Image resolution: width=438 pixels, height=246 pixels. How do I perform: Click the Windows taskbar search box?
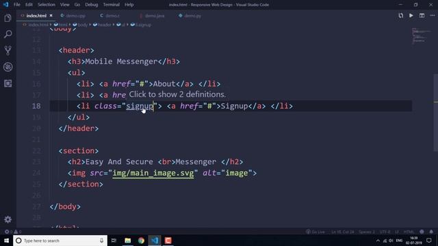click(60, 241)
